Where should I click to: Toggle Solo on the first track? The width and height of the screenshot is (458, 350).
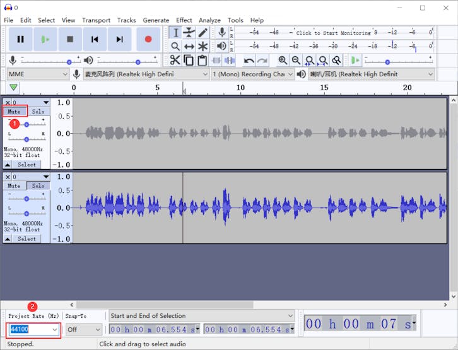tap(38, 112)
